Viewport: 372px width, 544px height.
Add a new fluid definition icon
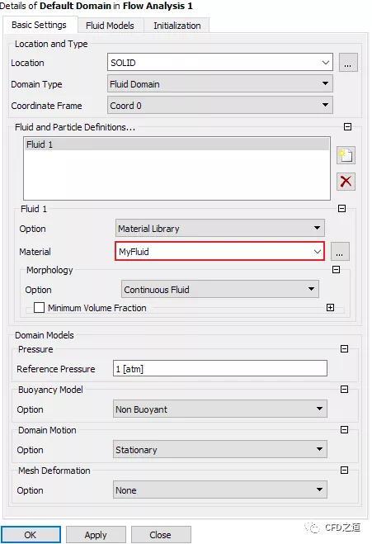click(346, 155)
